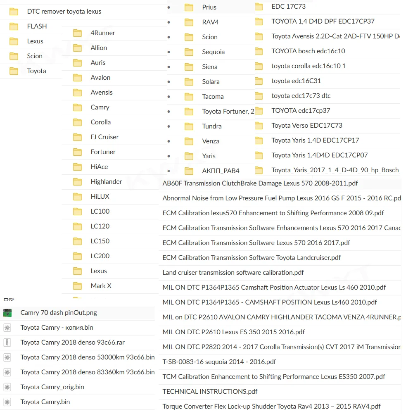This screenshot has width=413, height=414.
Task: Select the Fortuner folder name
Action: [x=103, y=152]
